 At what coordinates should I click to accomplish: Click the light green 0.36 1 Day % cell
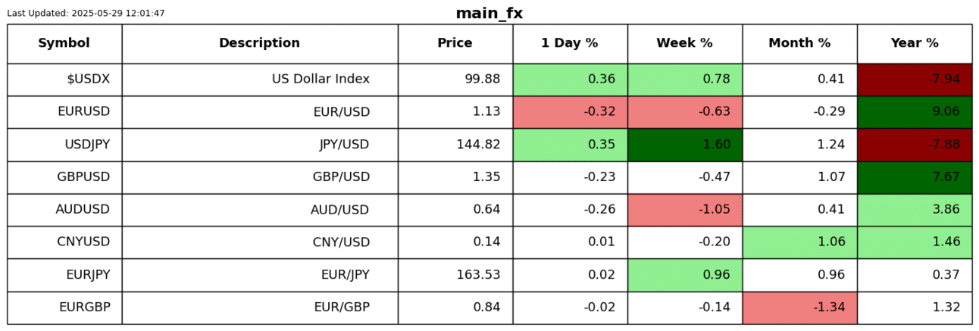(570, 80)
